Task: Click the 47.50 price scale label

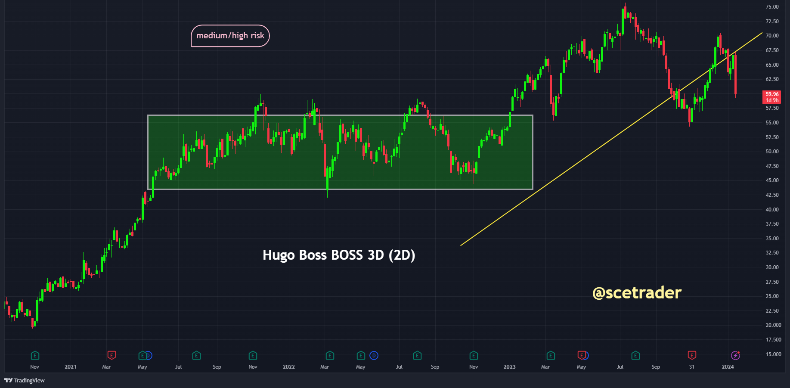Action: [772, 166]
